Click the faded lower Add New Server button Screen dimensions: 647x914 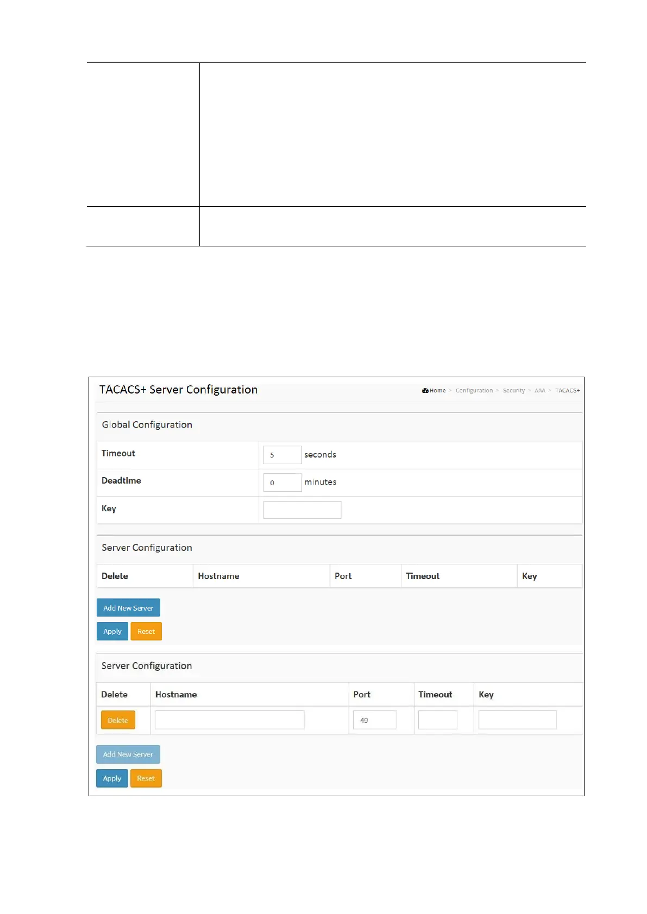pos(128,754)
